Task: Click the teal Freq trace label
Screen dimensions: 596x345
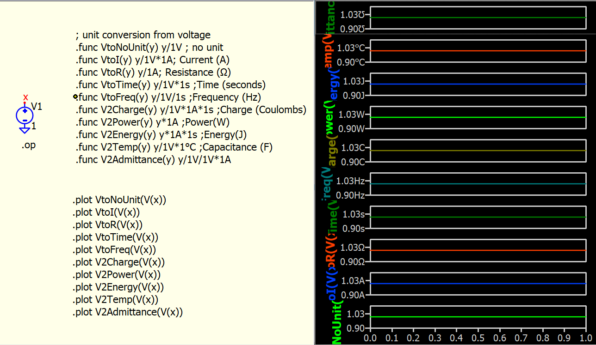Action: click(327, 183)
